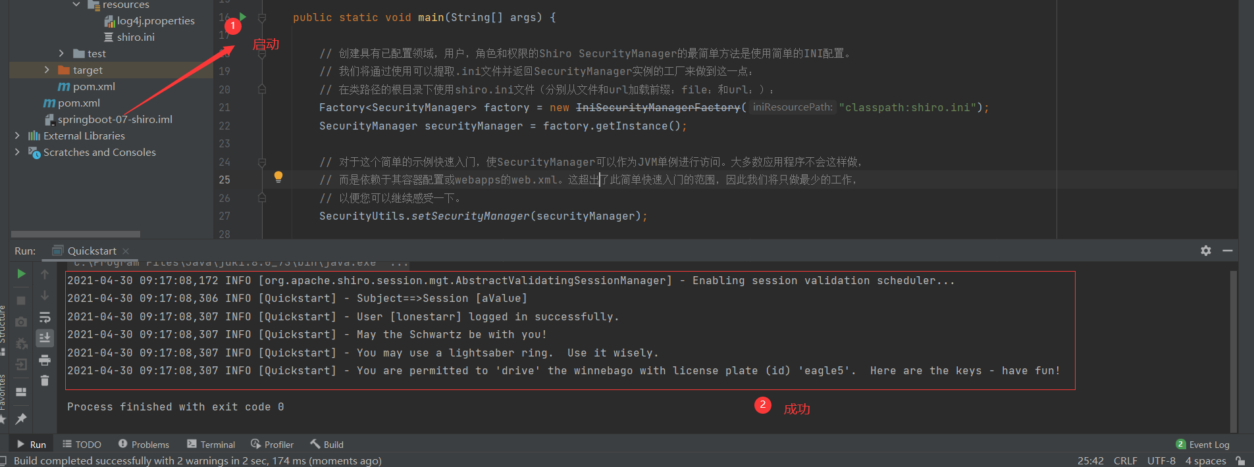
Task: Open the Event Log
Action: (1203, 445)
